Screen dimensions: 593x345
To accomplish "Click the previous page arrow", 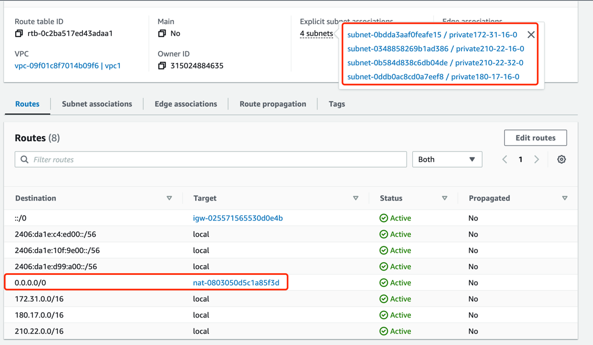I will click(505, 159).
